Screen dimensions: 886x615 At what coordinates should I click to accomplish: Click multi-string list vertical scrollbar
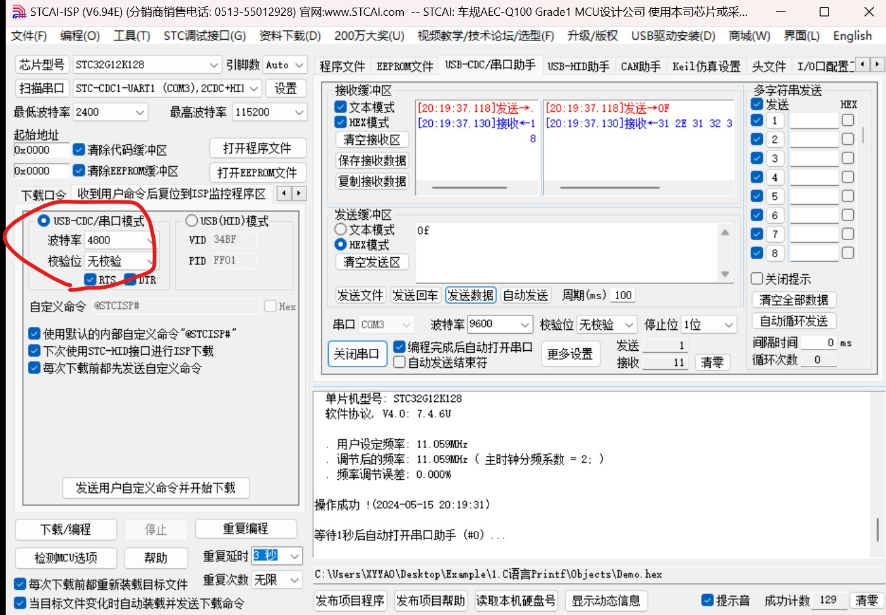863,135
